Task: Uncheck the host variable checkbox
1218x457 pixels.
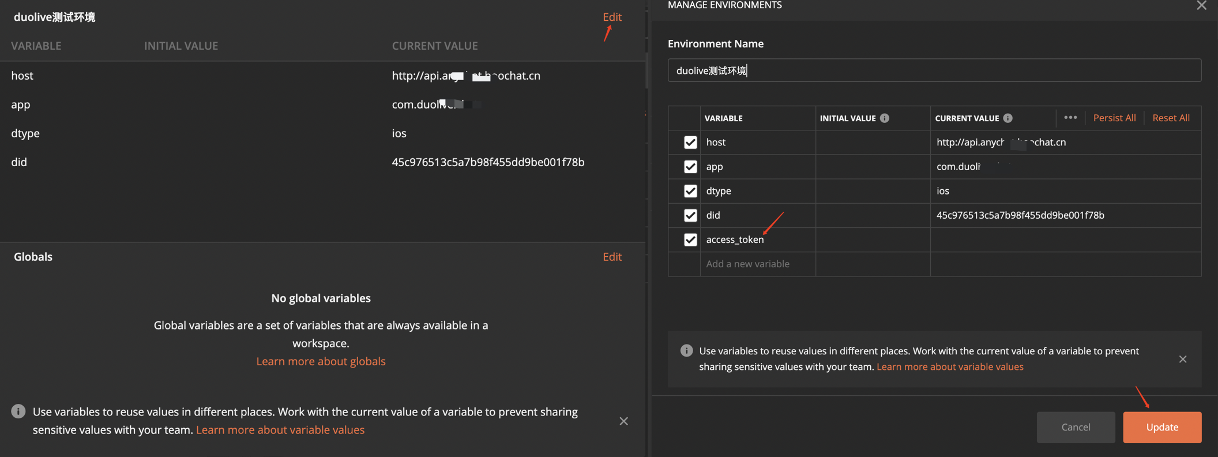Action: 690,142
